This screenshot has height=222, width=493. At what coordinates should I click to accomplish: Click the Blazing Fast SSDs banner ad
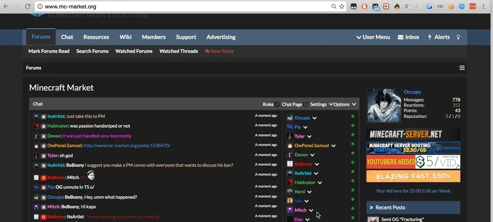pyautogui.click(x=413, y=176)
